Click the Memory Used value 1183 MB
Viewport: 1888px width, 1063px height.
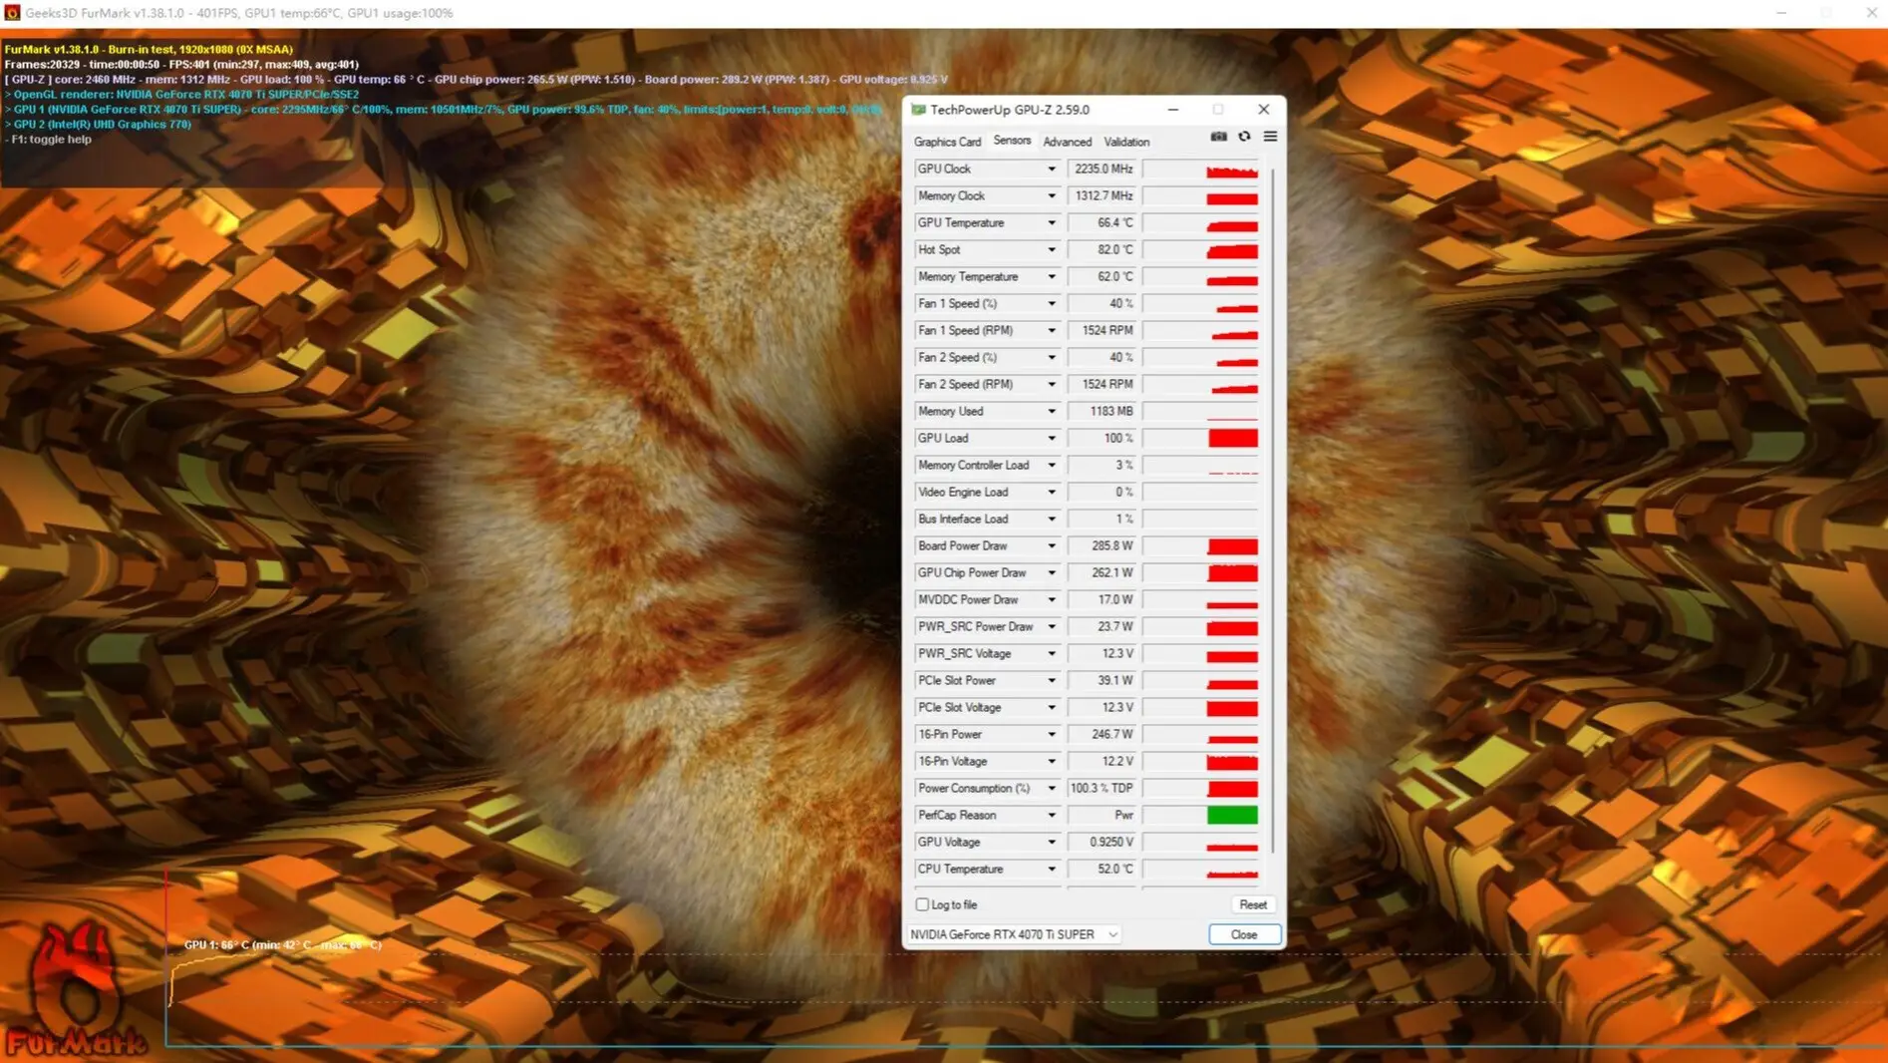coord(1101,412)
